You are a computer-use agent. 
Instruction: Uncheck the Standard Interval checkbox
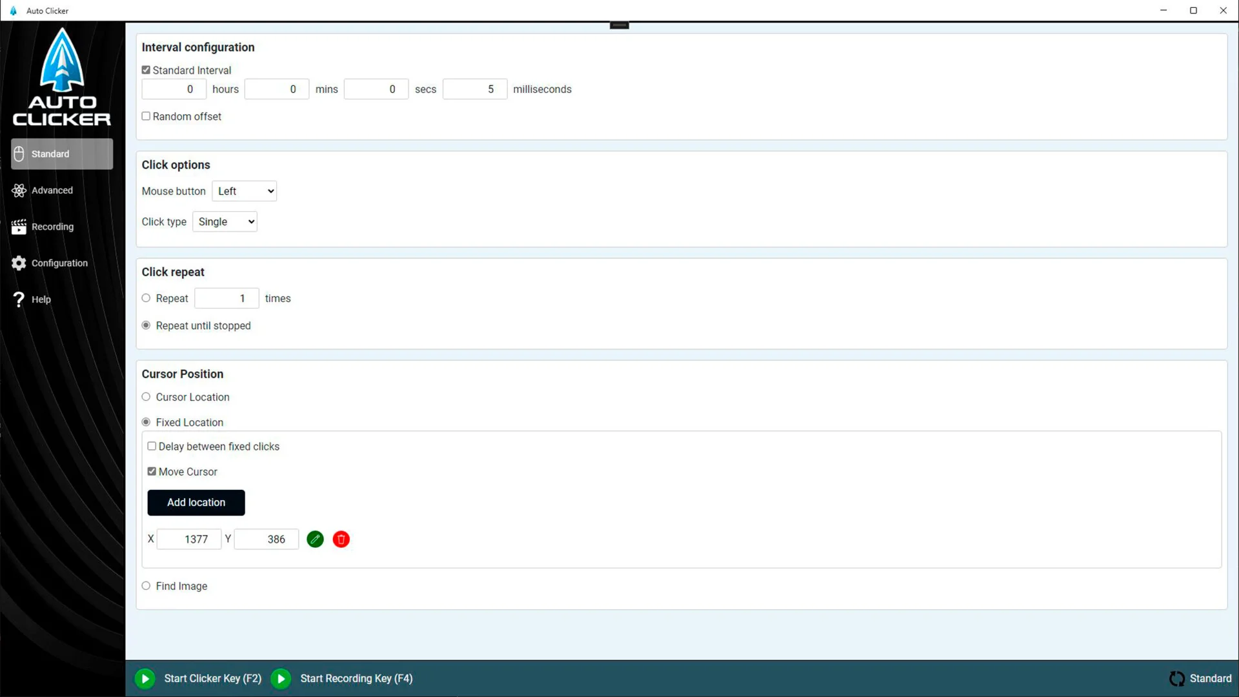pos(146,70)
